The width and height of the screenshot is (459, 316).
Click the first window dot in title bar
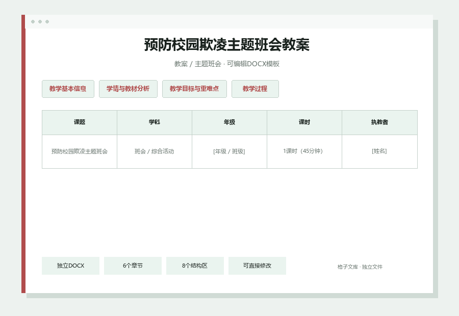click(33, 21)
